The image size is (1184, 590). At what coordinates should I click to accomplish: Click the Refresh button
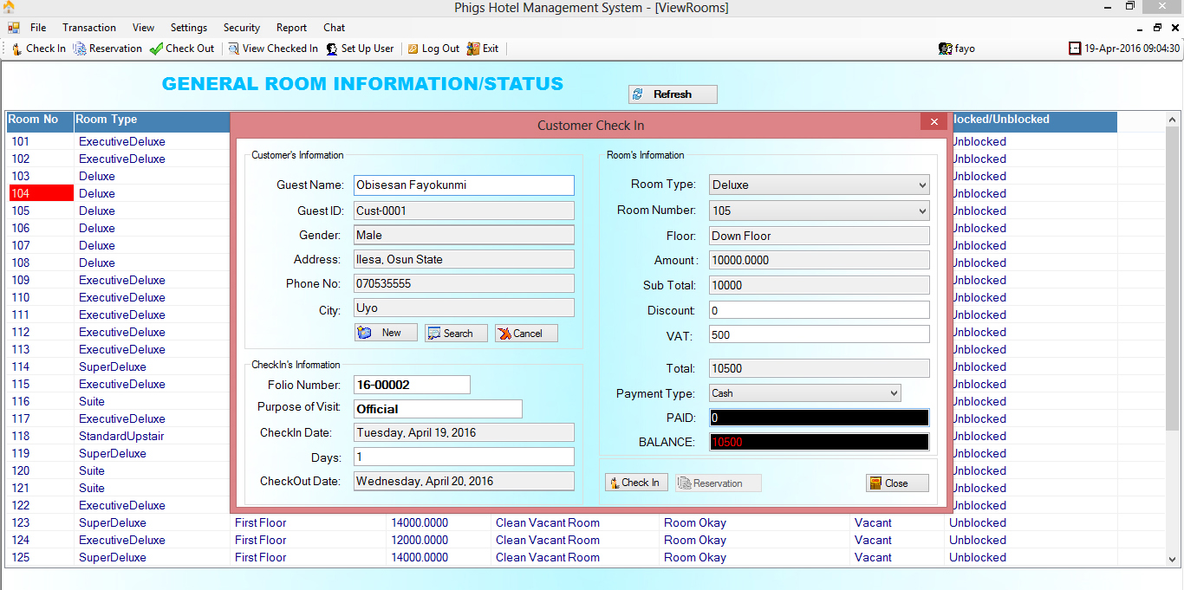click(x=673, y=94)
